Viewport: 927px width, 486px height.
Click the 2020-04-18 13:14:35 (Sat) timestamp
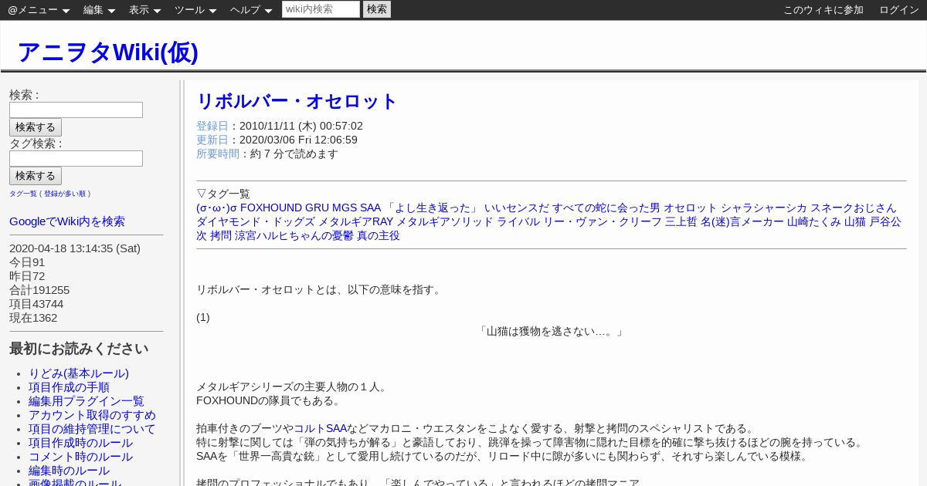point(75,248)
